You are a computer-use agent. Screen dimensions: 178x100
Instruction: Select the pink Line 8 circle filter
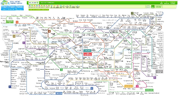pos(46,6)
